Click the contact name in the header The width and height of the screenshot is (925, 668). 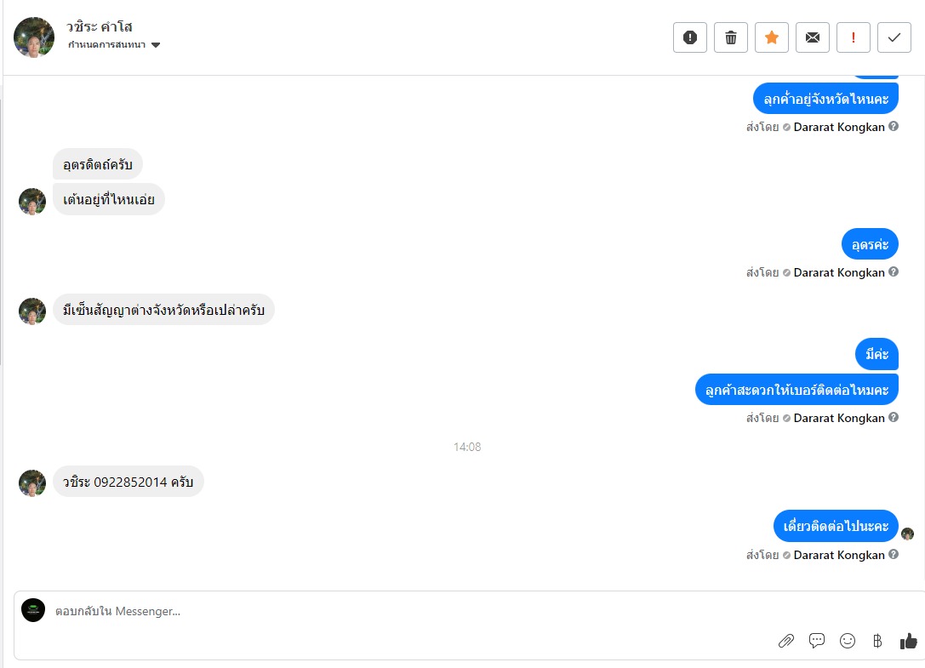[x=99, y=26]
